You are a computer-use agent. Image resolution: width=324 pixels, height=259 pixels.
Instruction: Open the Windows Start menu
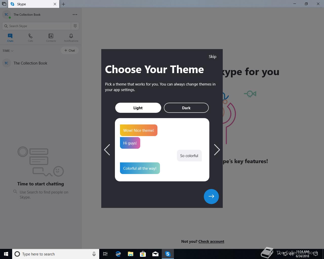point(6,254)
